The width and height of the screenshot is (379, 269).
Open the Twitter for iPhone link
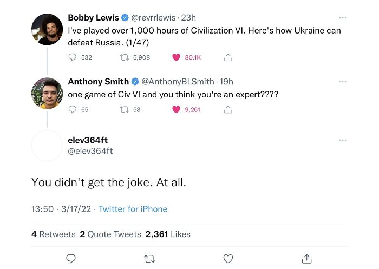tap(133, 209)
